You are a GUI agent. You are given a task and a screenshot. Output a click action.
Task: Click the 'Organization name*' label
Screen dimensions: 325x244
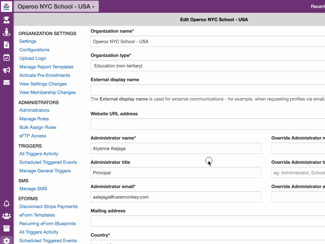coord(112,31)
